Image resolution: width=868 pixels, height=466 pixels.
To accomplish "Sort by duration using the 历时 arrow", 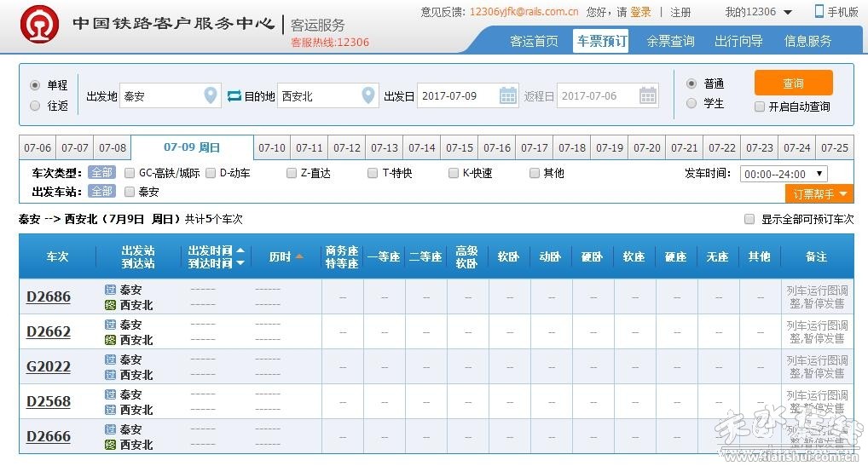I will coord(299,256).
